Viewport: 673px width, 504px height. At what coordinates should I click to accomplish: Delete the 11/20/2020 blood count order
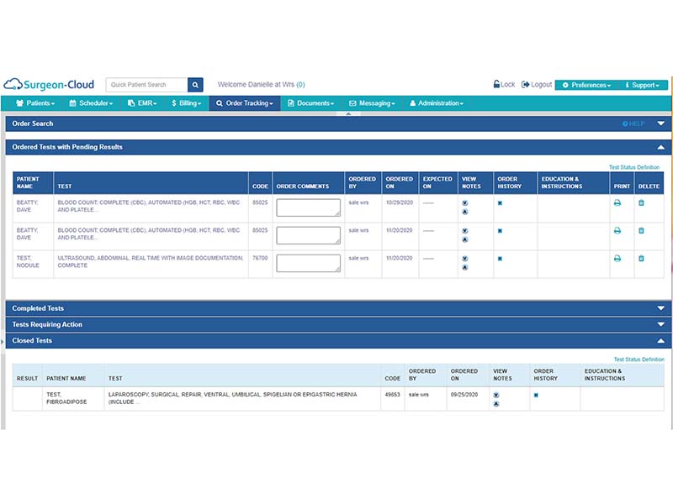tap(641, 230)
